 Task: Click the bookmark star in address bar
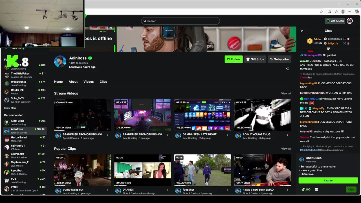click(x=321, y=12)
